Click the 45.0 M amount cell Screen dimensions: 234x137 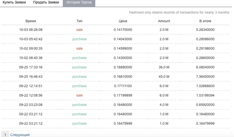[x=164, y=76]
